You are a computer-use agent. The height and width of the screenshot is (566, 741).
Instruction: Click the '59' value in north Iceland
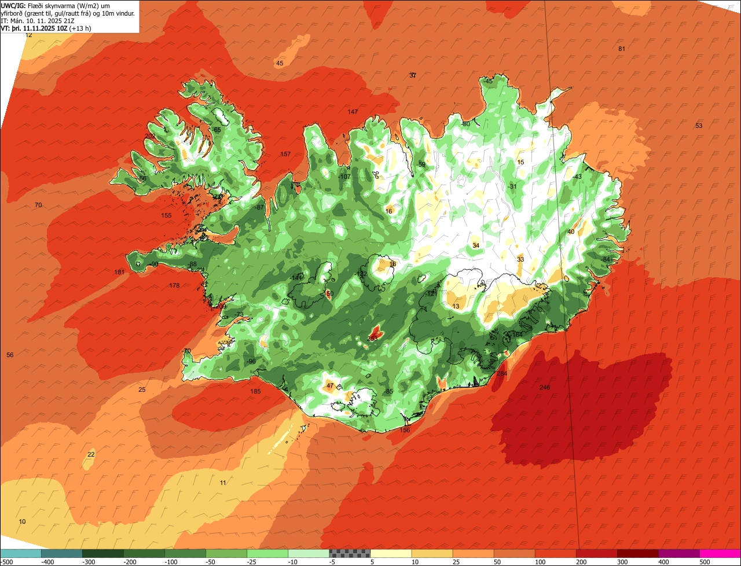tap(421, 164)
